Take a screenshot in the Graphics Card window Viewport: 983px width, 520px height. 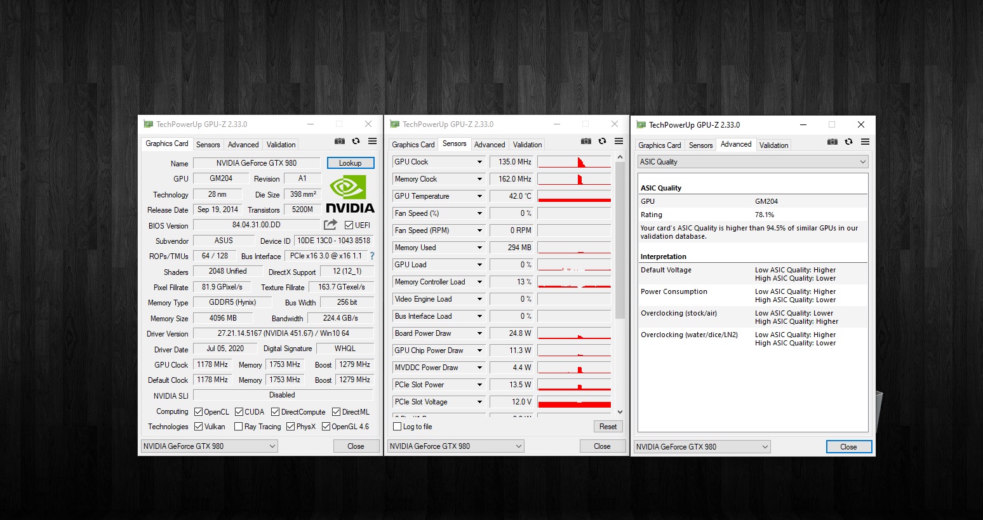[x=340, y=141]
